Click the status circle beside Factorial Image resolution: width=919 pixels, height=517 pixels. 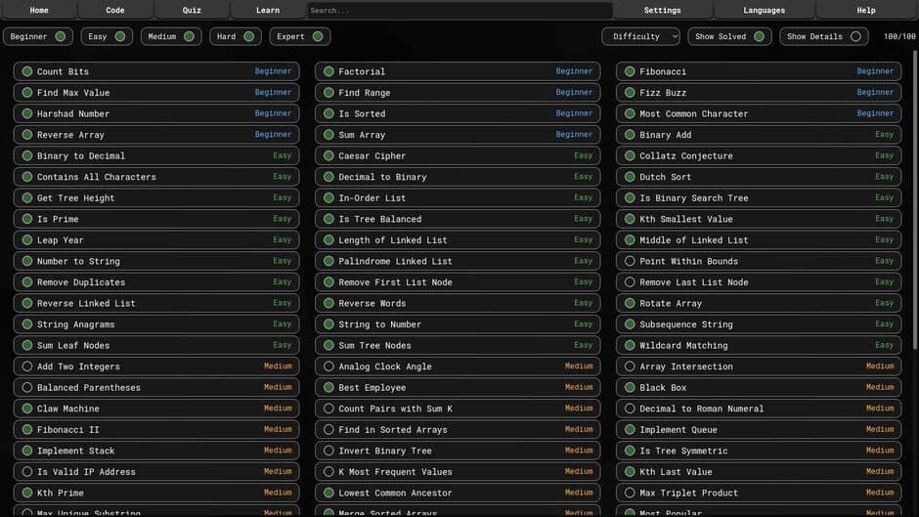[x=328, y=71]
